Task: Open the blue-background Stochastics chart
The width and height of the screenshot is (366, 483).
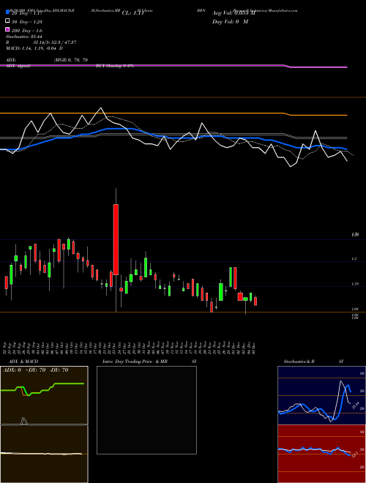Action: [x=321, y=395]
